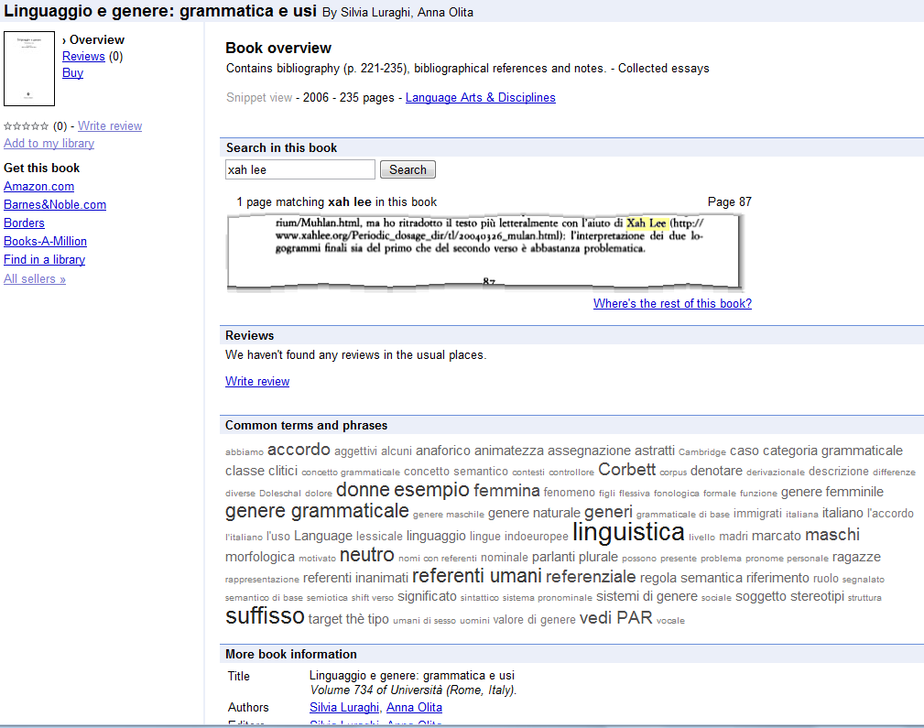Click the Buy link
The image size is (924, 728).
point(72,72)
